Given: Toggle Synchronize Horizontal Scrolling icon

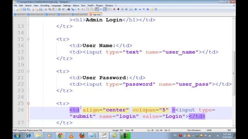Looking at the screenshot, I should click(x=91, y=9).
